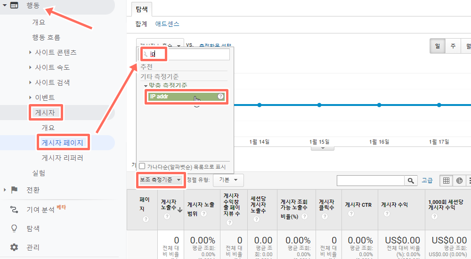This screenshot has height=259, width=471.
Task: Open 개요 under 행동
Action: [39, 22]
